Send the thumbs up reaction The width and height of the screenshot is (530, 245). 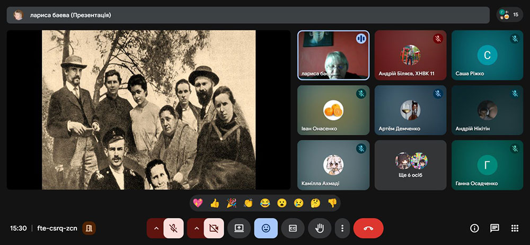click(215, 203)
